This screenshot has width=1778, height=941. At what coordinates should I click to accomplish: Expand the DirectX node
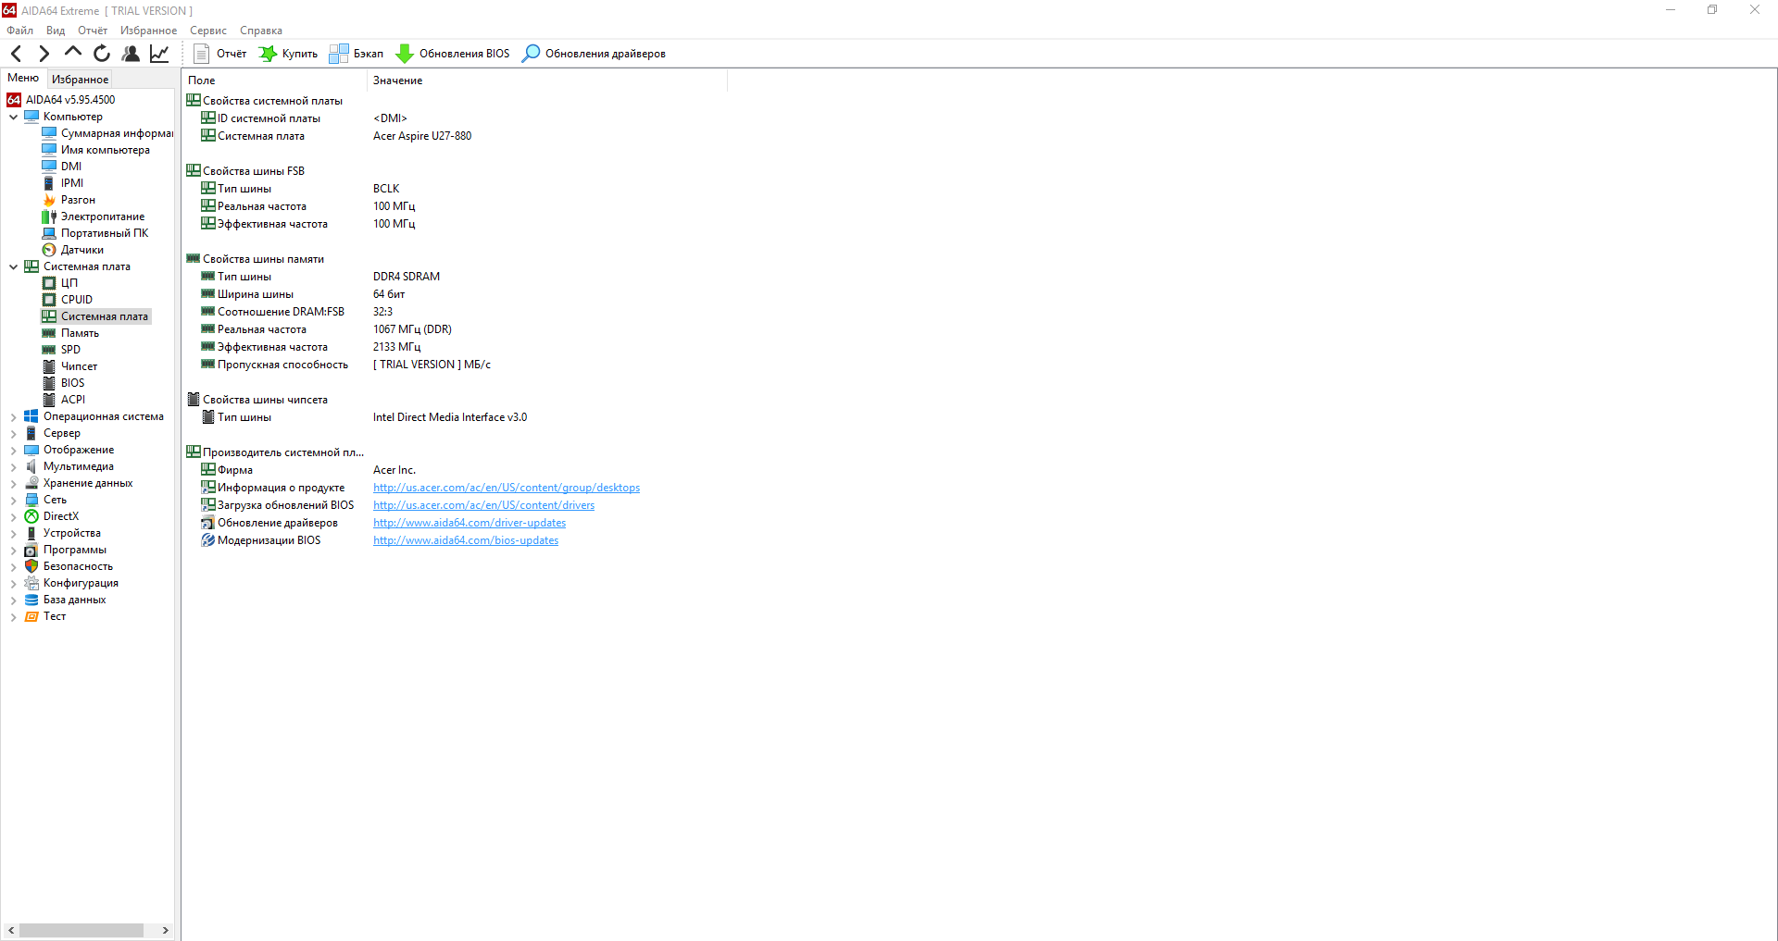point(13,517)
